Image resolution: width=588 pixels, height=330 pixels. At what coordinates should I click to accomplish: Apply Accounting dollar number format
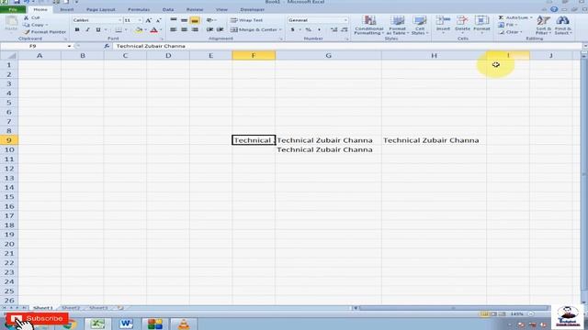(x=292, y=29)
